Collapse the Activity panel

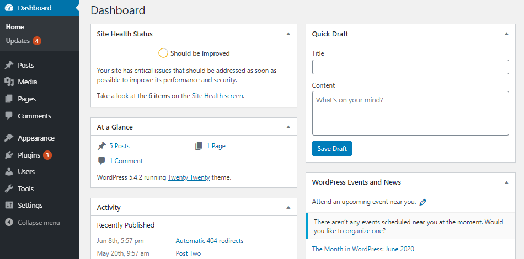288,207
